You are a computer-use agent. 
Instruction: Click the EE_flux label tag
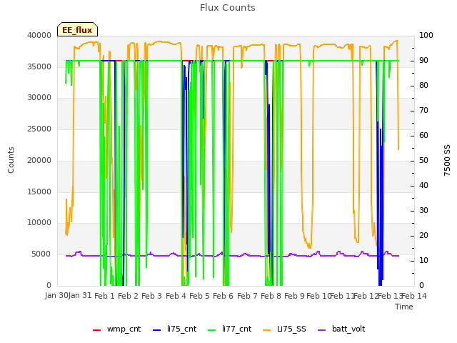tap(77, 29)
